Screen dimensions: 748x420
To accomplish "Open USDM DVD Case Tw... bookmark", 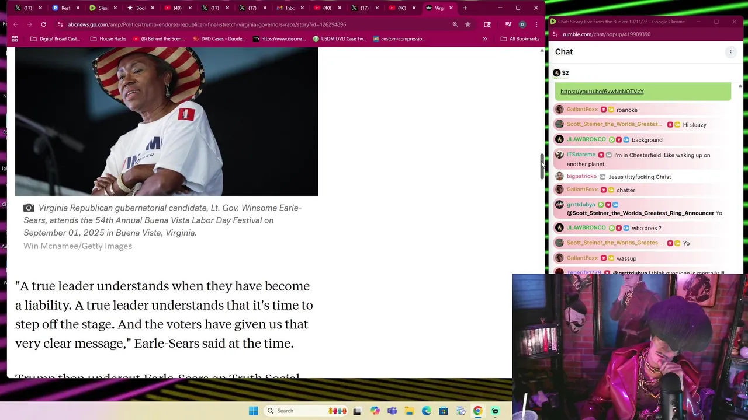I will [340, 39].
